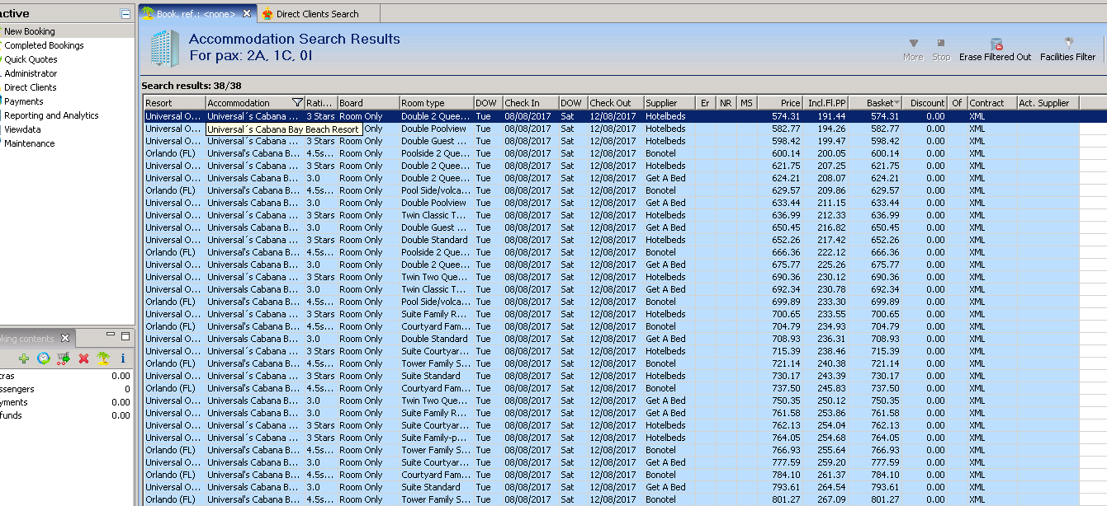Sort by Discount column header
The width and height of the screenshot is (1107, 506).
925,103
